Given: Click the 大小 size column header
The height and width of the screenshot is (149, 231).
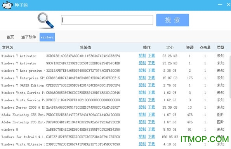Looking at the screenshot, I should click(170, 47).
